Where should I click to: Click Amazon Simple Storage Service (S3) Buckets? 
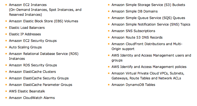click(x=148, y=5)
